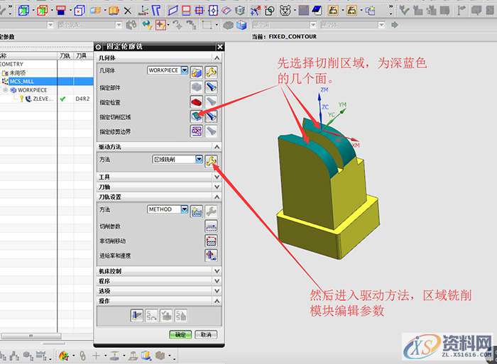Click the horizontal scrollbar under navigator
This screenshot has height=364, width=497.
coord(31,336)
